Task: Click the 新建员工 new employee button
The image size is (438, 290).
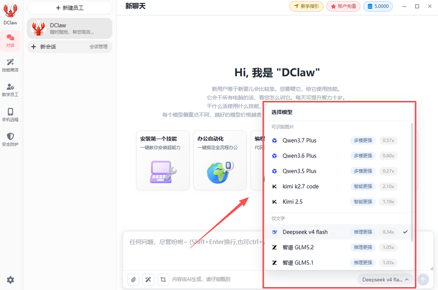Action: 70,8
